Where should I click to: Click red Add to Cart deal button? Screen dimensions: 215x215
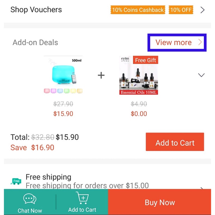click(175, 142)
